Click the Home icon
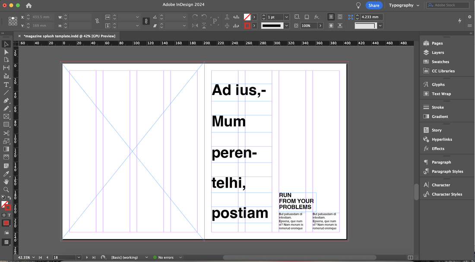The height and width of the screenshot is (262, 475). tap(28, 6)
